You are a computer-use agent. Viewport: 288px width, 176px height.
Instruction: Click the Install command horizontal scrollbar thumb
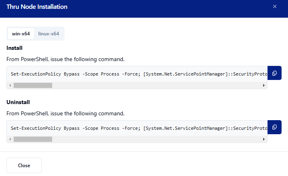click(x=32, y=86)
